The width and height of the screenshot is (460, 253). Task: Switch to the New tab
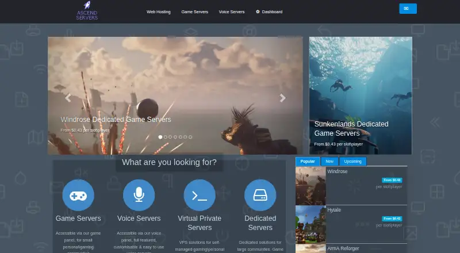[x=329, y=162]
